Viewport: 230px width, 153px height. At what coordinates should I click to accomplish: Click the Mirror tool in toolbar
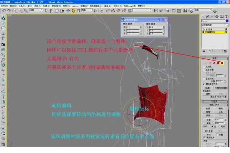pyautogui.click(x=156, y=11)
